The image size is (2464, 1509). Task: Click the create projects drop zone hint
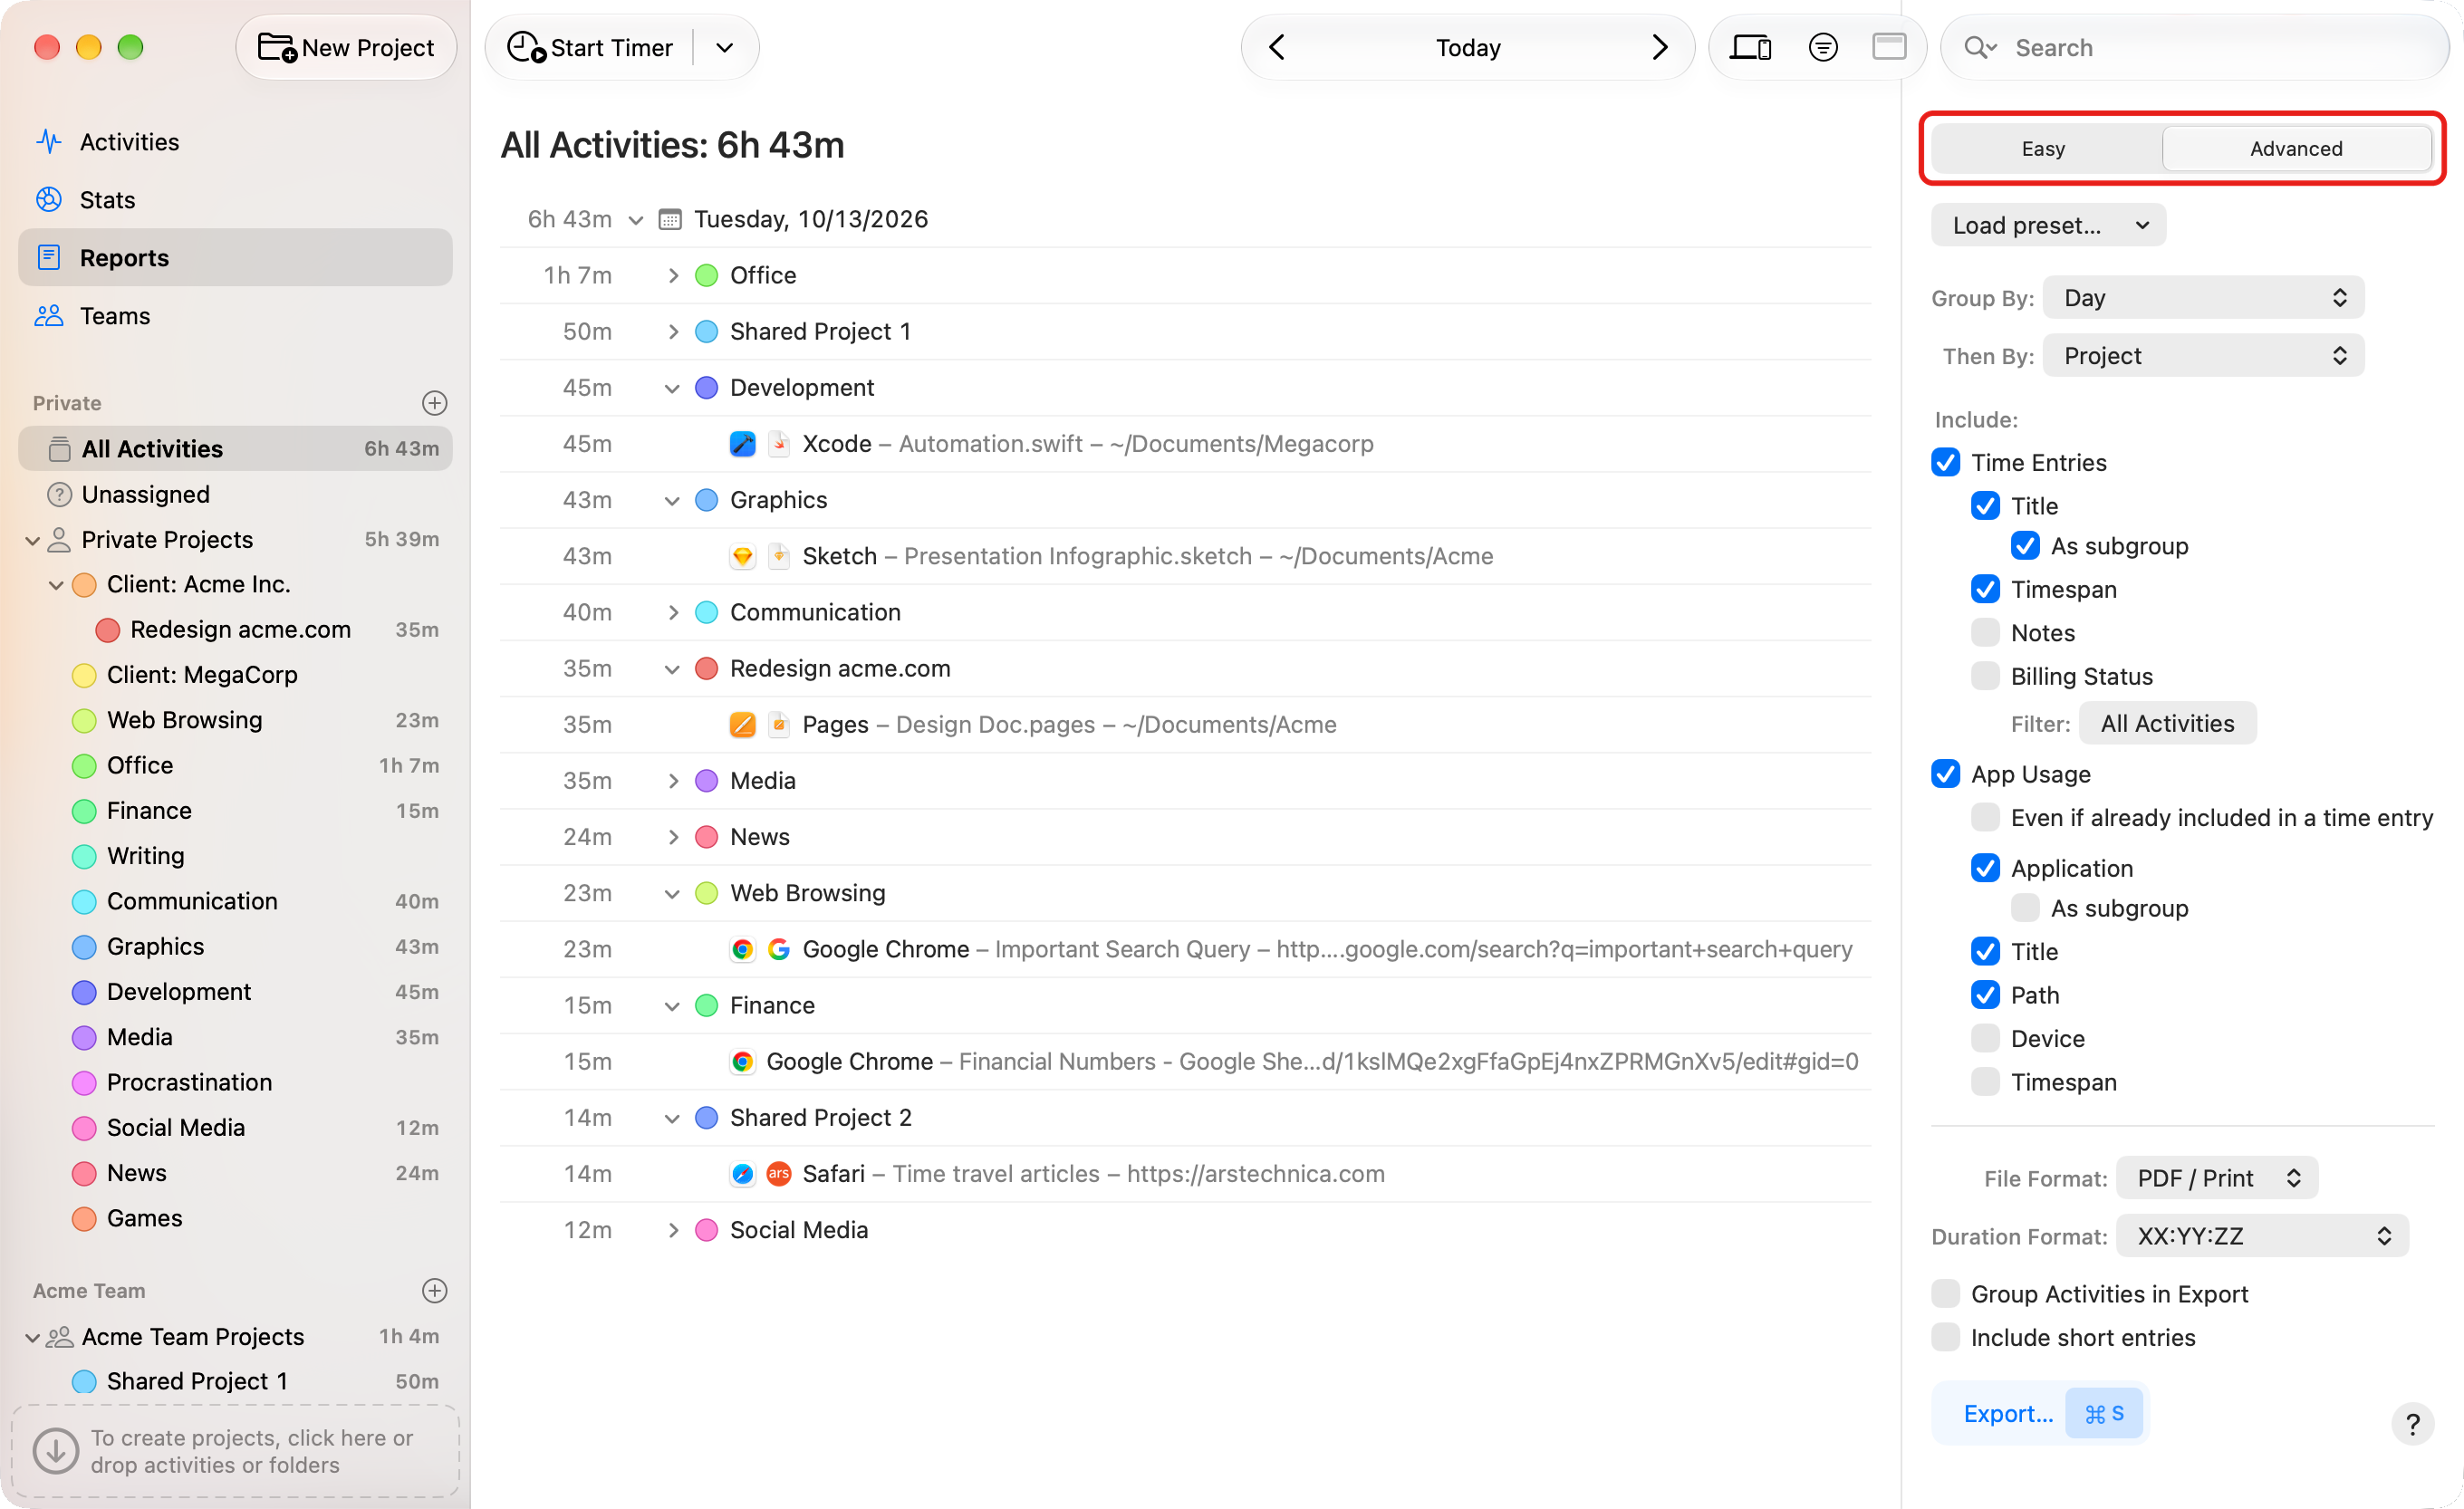235,1451
